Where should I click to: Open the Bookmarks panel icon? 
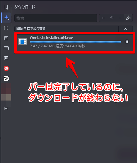[x=6, y=7]
